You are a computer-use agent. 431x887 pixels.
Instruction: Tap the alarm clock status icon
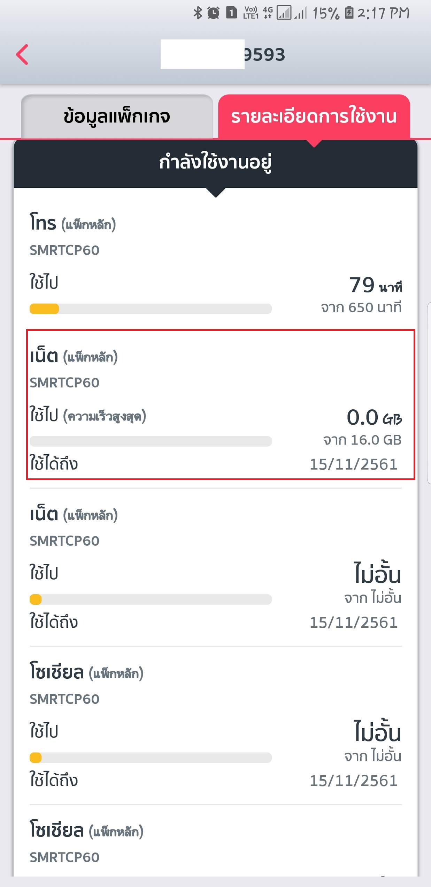point(213,13)
